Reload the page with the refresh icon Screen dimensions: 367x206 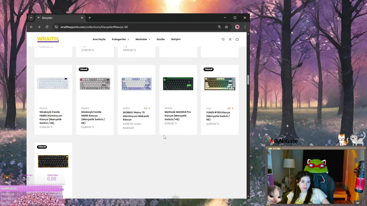[47, 27]
